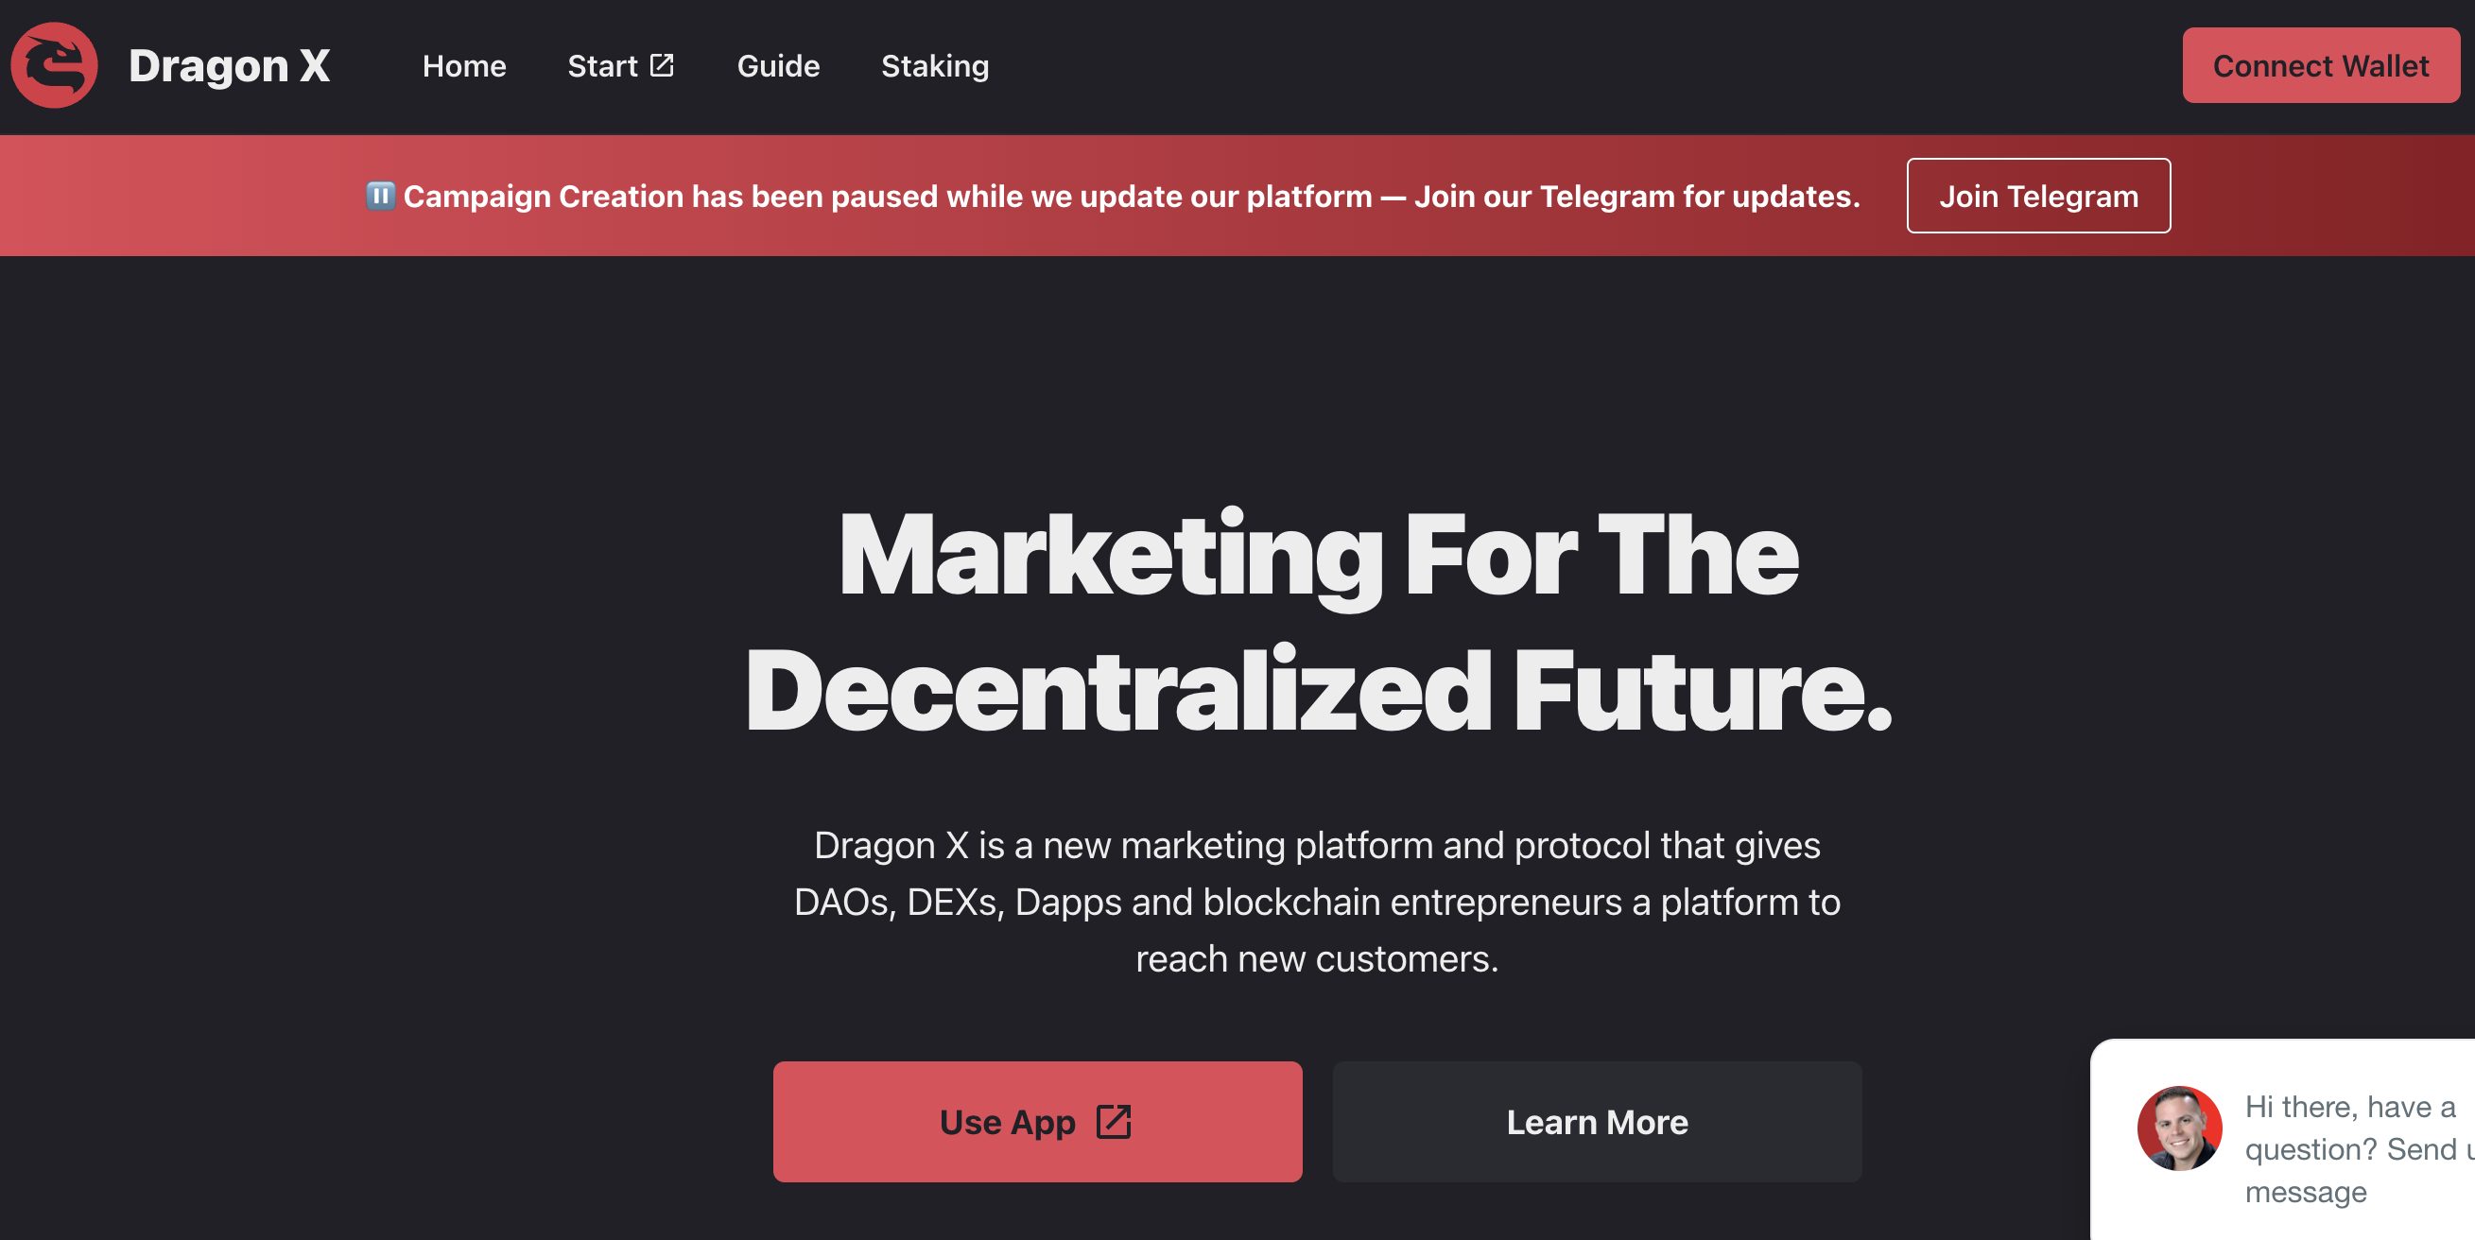
Task: Open the Home navigation item
Action: pyautogui.click(x=465, y=65)
